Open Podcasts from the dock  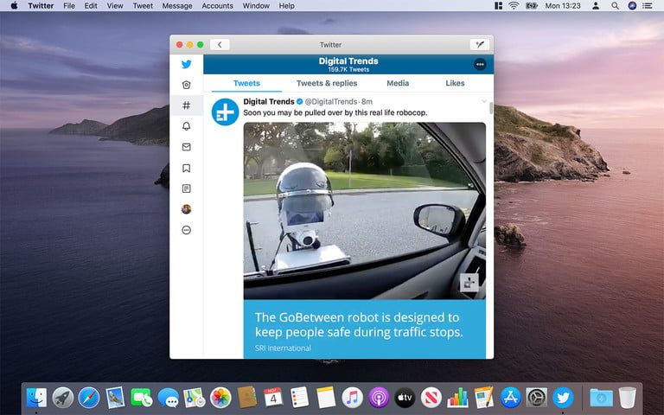[x=379, y=398]
